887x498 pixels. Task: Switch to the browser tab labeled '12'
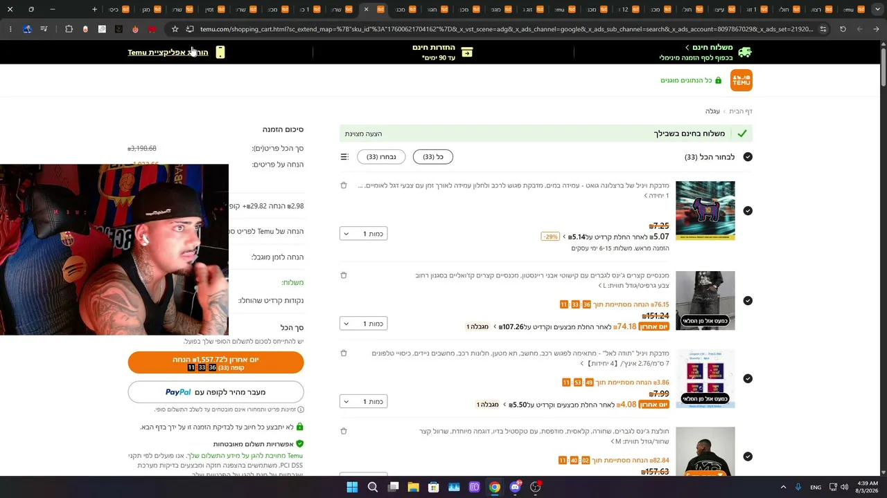[628, 10]
